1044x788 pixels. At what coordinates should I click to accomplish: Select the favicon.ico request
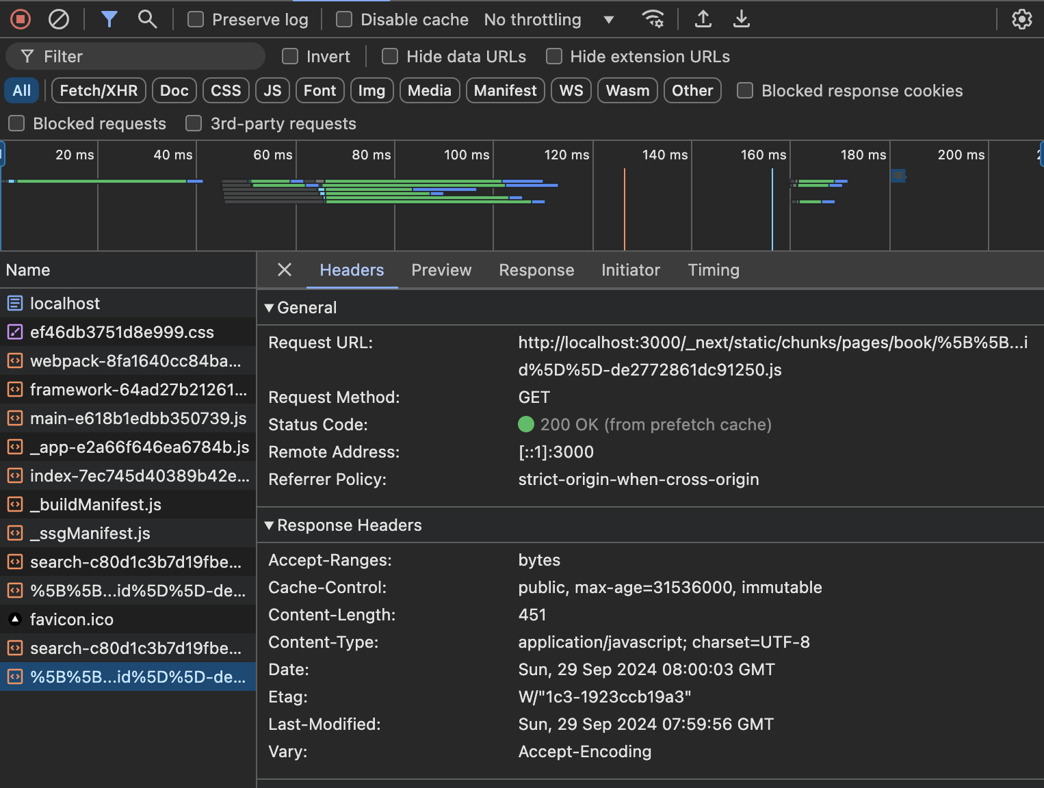(x=72, y=620)
